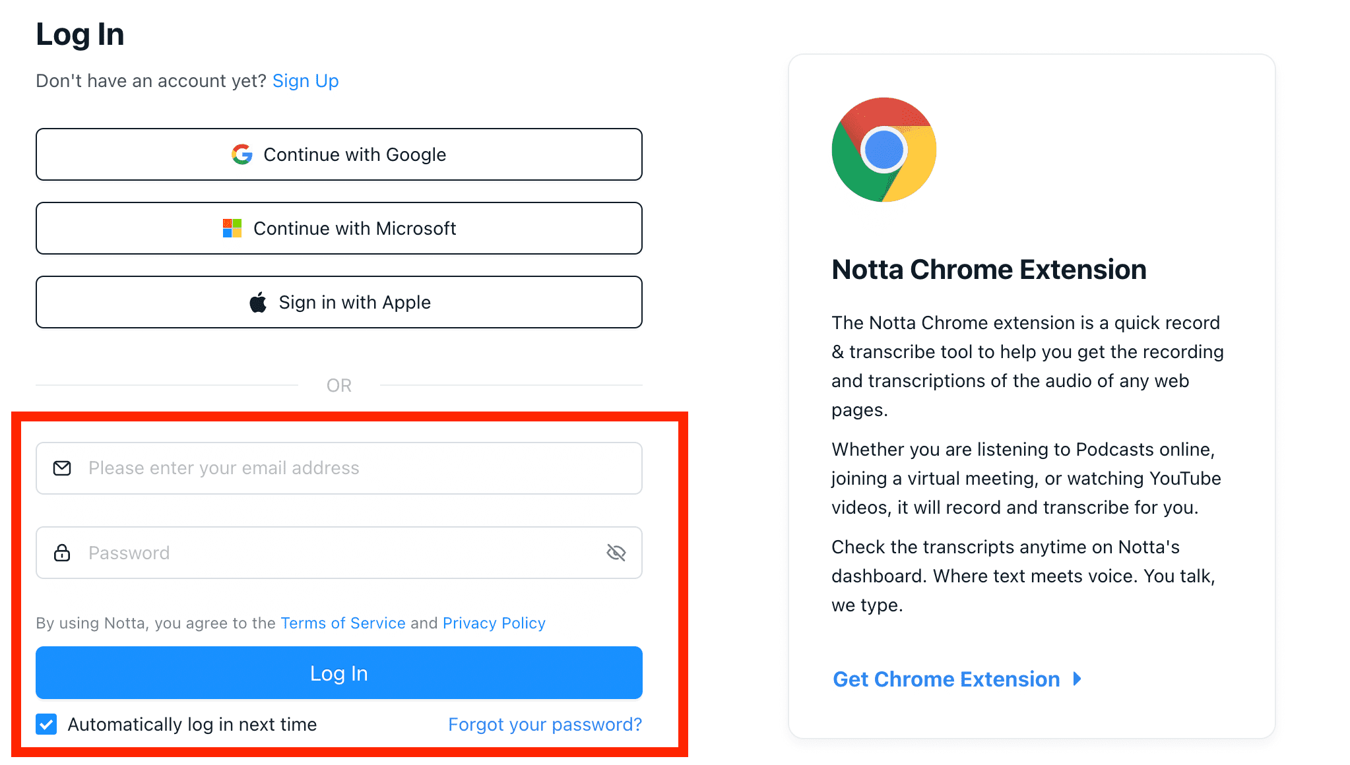Click the Microsoft logo icon
The width and height of the screenshot is (1350, 765).
232,228
